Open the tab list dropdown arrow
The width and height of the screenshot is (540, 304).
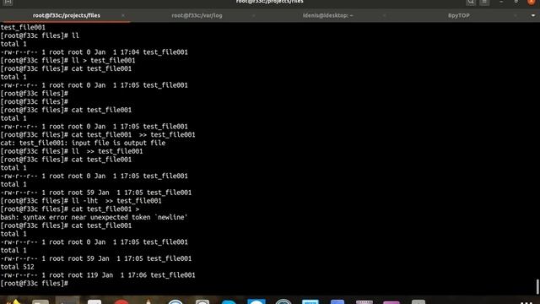(532, 15)
